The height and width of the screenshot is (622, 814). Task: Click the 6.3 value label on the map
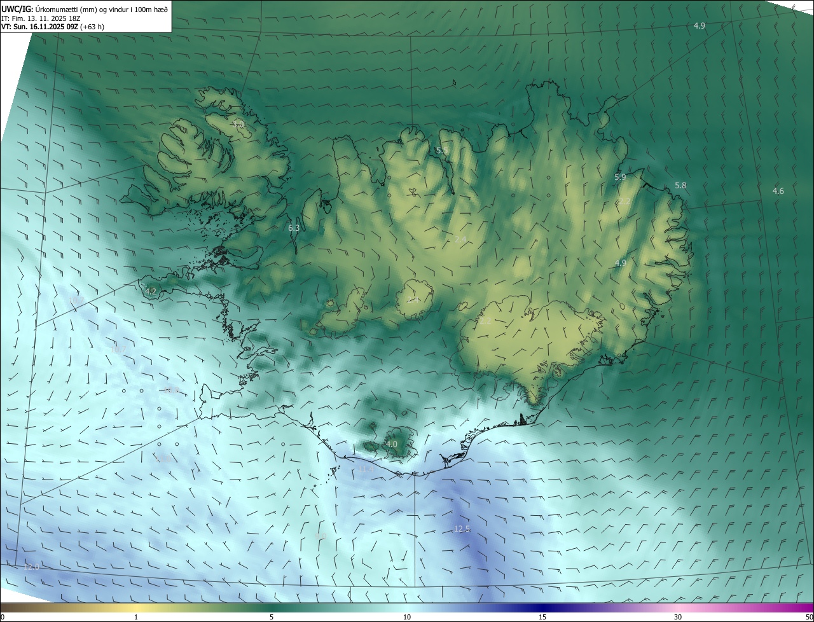point(294,228)
